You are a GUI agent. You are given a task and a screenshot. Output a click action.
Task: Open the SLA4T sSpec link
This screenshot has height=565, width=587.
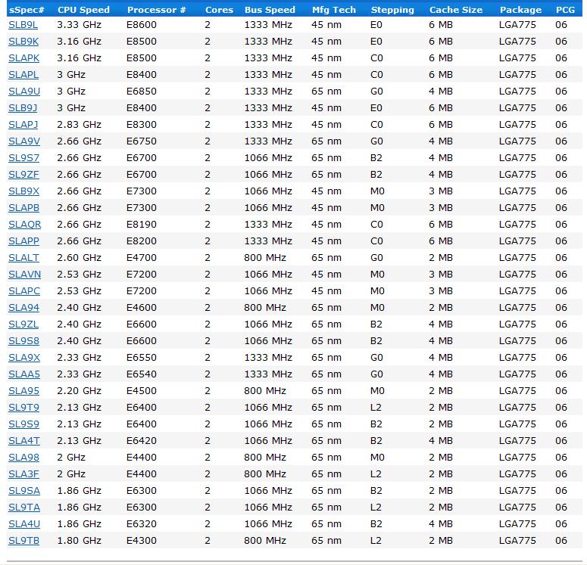coord(24,441)
